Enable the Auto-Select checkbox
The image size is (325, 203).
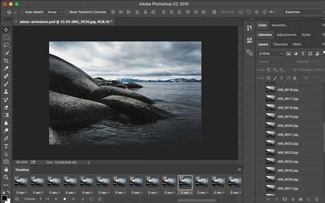[23, 12]
